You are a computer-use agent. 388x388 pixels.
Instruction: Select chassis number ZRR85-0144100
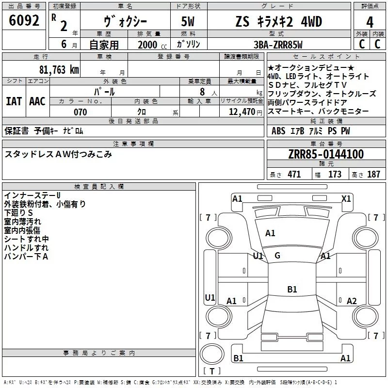[326, 154]
